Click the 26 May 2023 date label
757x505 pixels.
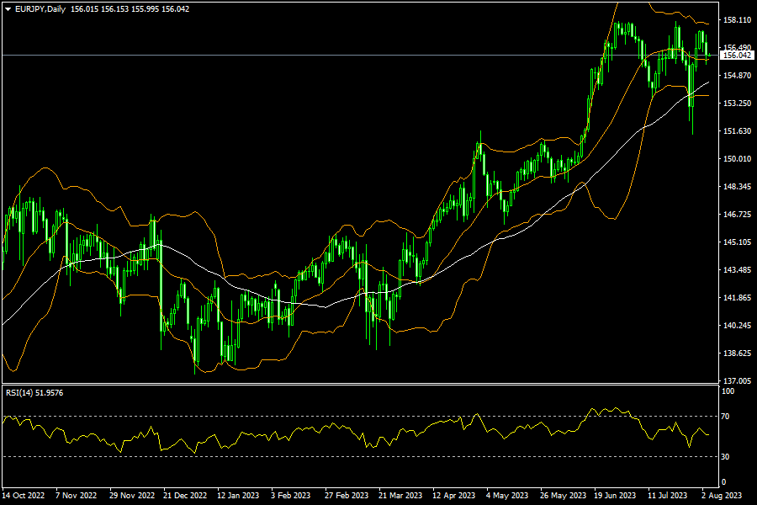(x=563, y=496)
